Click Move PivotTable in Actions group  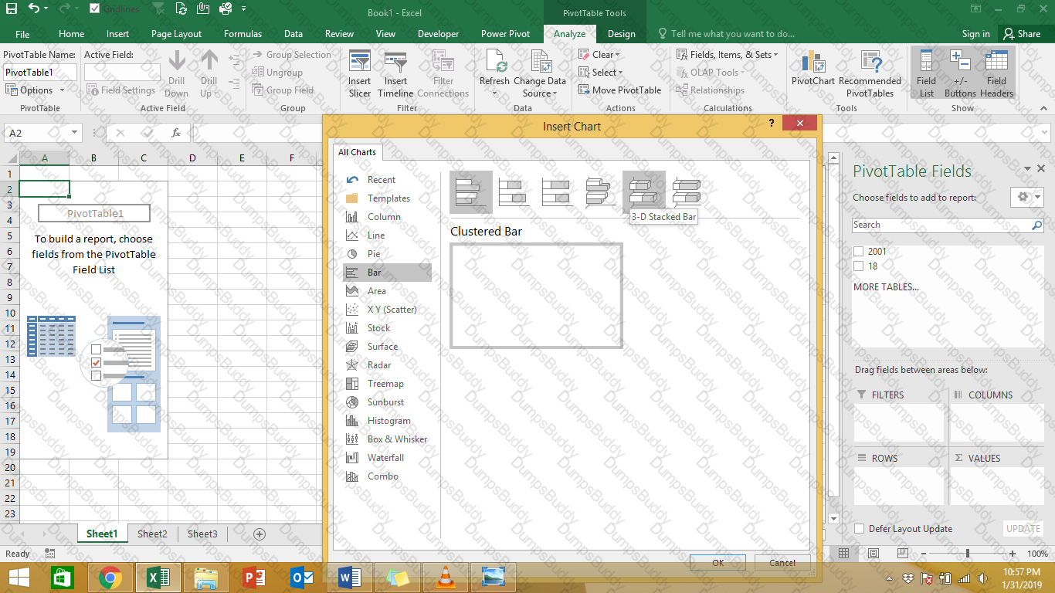point(619,90)
